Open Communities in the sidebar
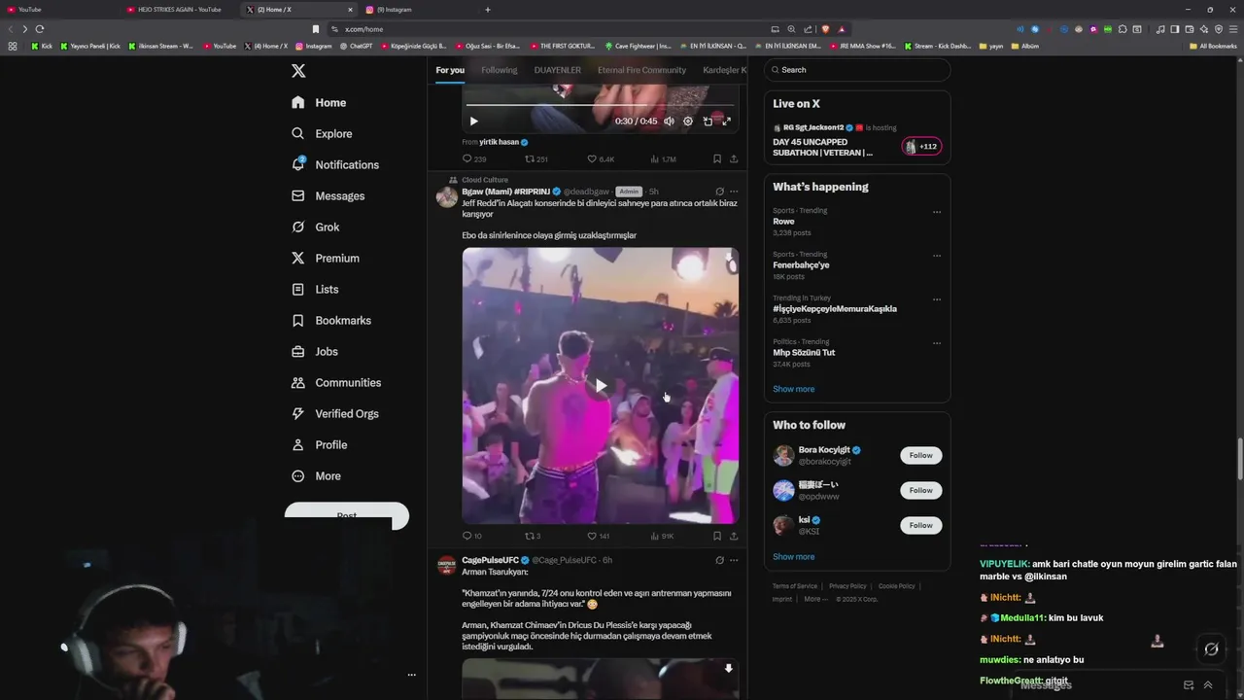 [x=335, y=382]
